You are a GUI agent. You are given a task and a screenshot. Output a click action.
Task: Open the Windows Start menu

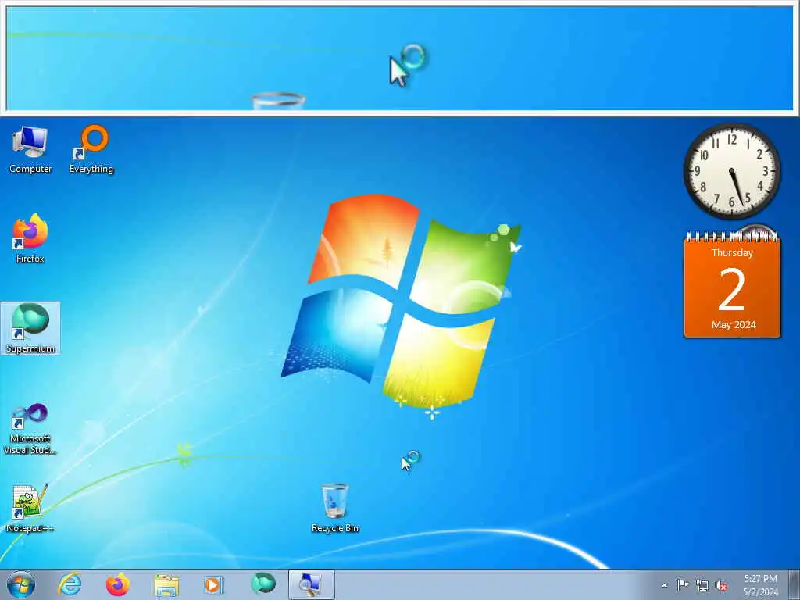21,584
